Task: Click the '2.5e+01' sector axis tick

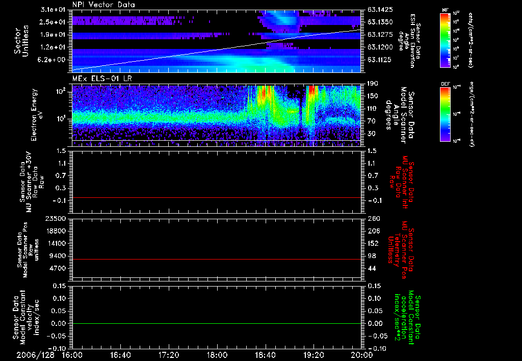Action: [x=53, y=22]
